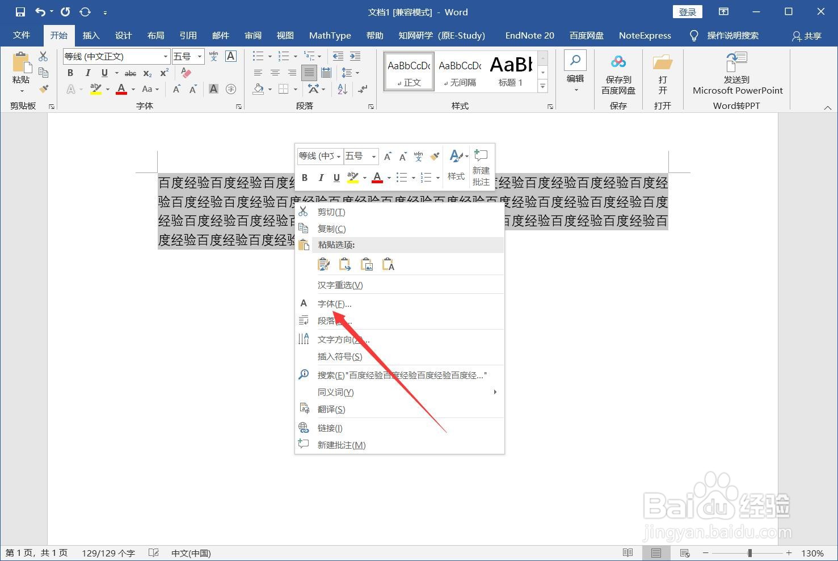
Task: Click New Comment in mini toolbar
Action: pyautogui.click(x=481, y=167)
